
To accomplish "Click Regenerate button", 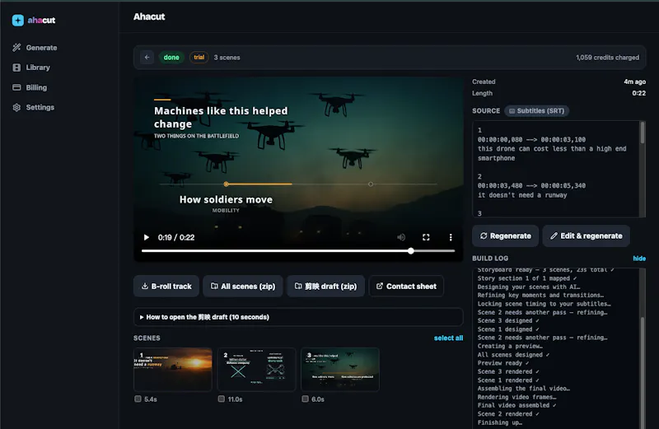I will pos(505,235).
